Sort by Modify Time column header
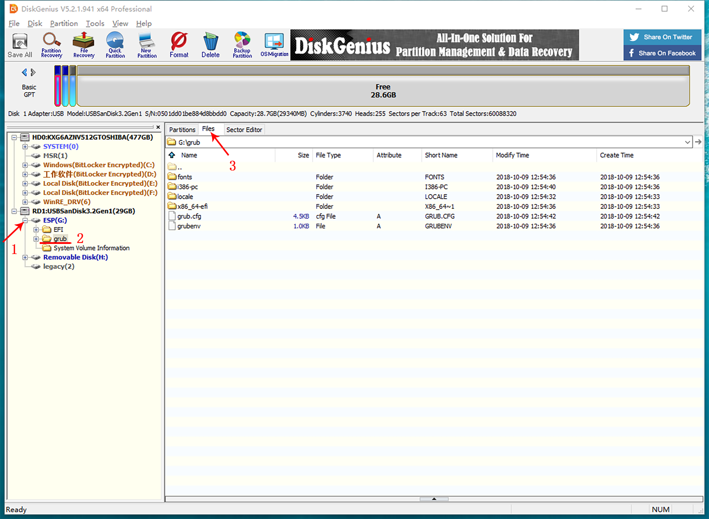Viewport: 709px width, 519px height. pyautogui.click(x=512, y=155)
